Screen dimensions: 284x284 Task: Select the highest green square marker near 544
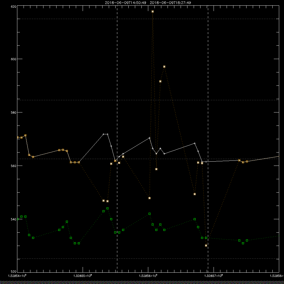pyautogui.click(x=108, y=208)
